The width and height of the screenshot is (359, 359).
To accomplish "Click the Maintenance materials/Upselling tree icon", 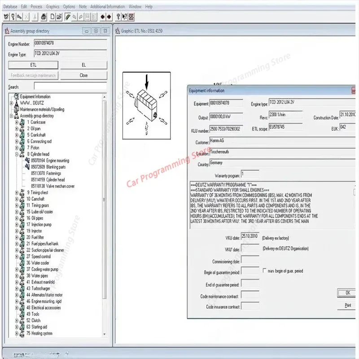I will (16, 109).
